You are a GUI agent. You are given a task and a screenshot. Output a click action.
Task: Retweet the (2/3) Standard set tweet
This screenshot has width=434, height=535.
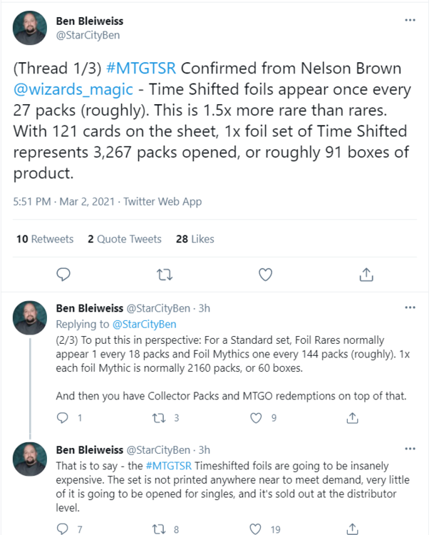[x=160, y=418]
